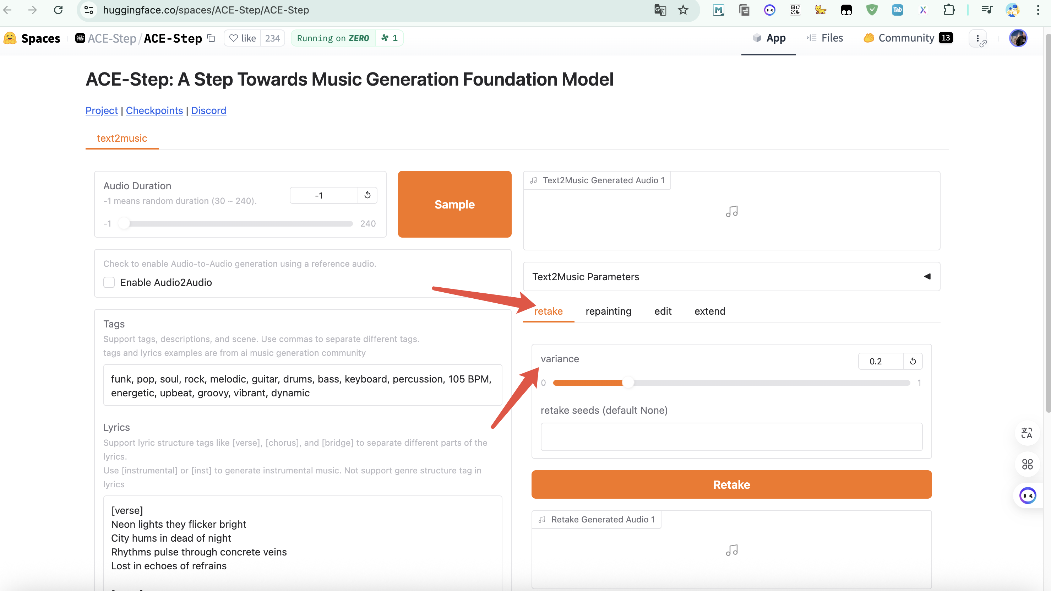Screen dimensions: 1051x591
Task: Reload the page using the browser refresh icon
Action: (58, 10)
